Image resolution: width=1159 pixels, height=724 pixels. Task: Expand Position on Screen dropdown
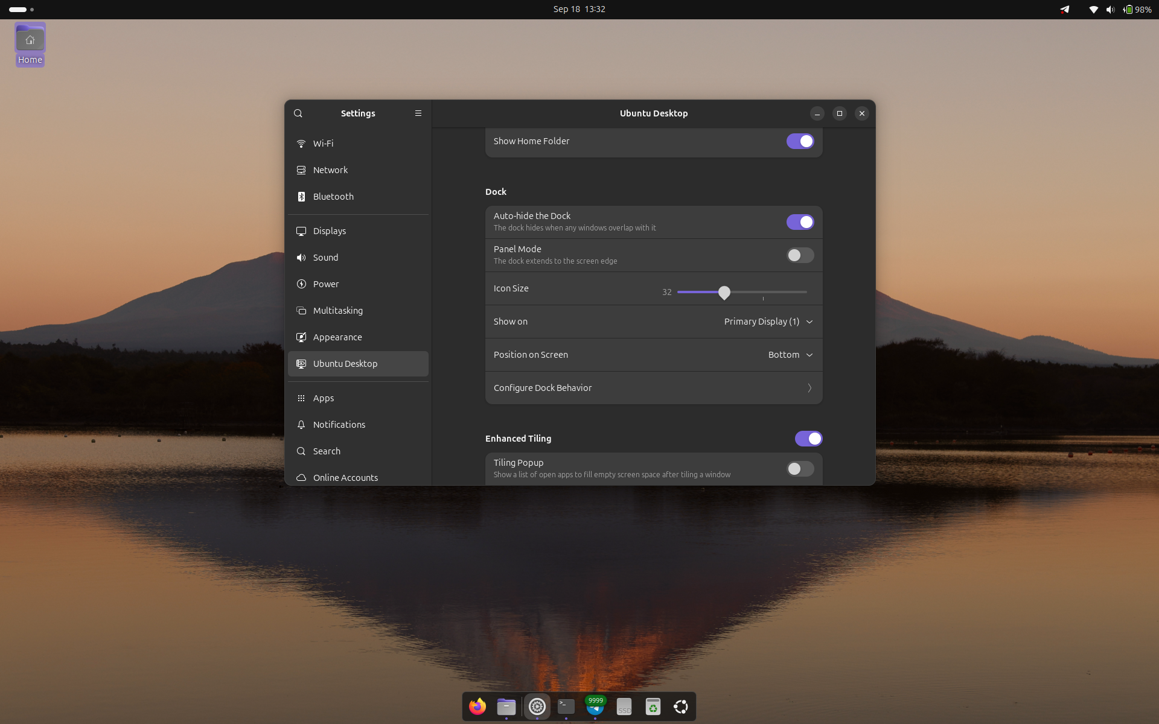(x=790, y=355)
